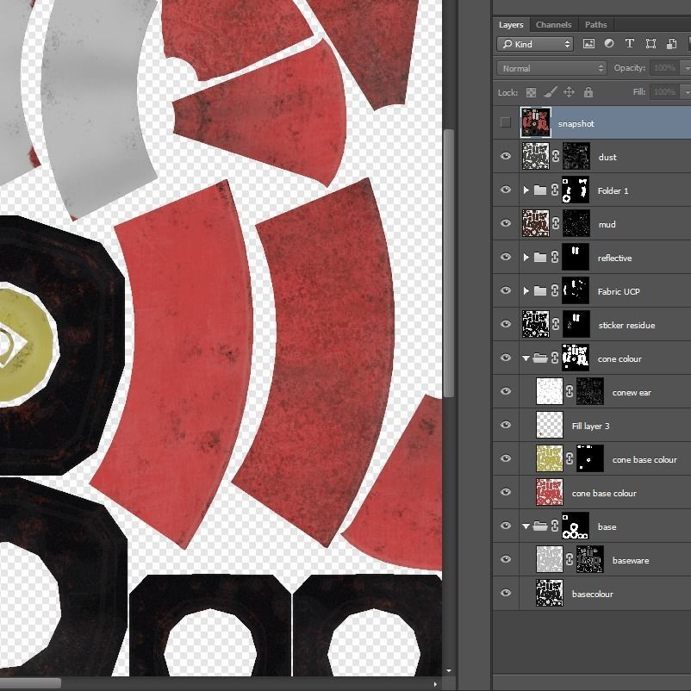691x691 pixels.
Task: Collapse the base group
Action: [x=526, y=526]
